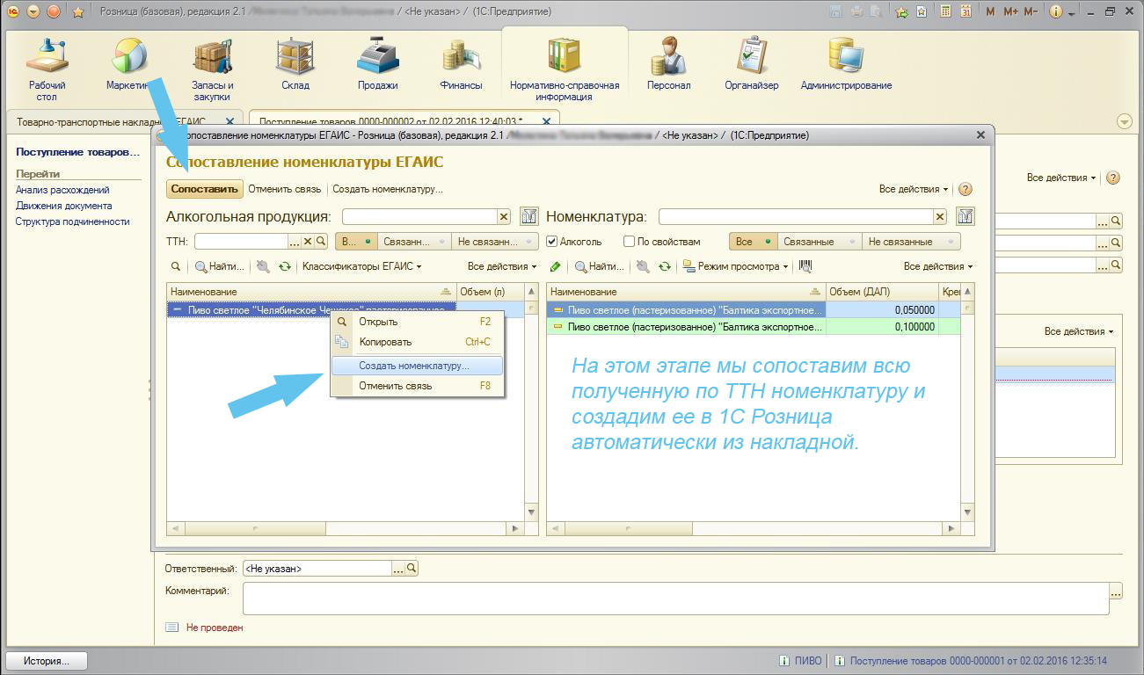This screenshot has width=1144, height=675.
Task: Select right Не связанные filter toggle
Action: (910, 241)
